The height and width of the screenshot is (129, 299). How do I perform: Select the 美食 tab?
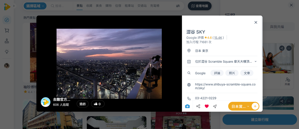(99, 6)
